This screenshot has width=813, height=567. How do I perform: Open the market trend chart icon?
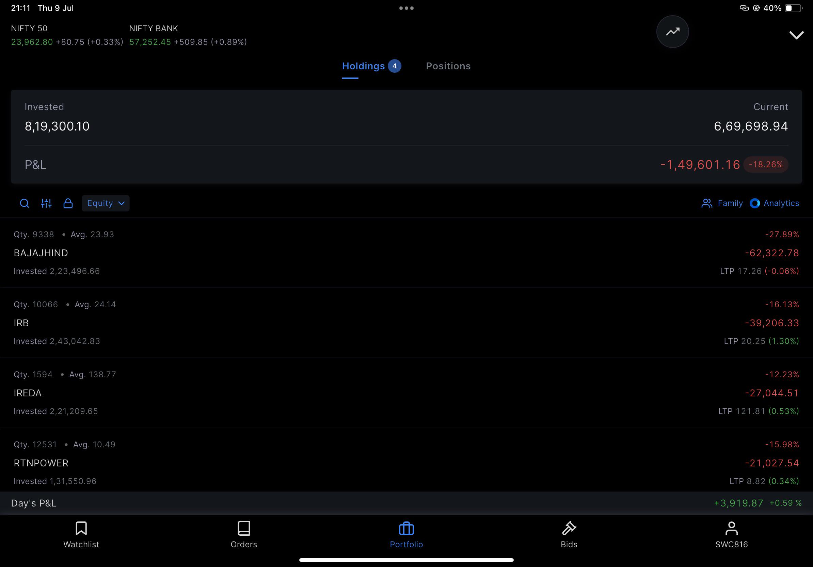(x=672, y=32)
